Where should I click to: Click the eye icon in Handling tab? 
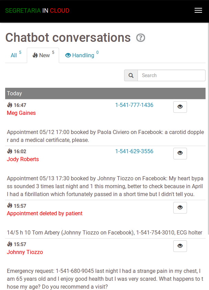pos(68,55)
